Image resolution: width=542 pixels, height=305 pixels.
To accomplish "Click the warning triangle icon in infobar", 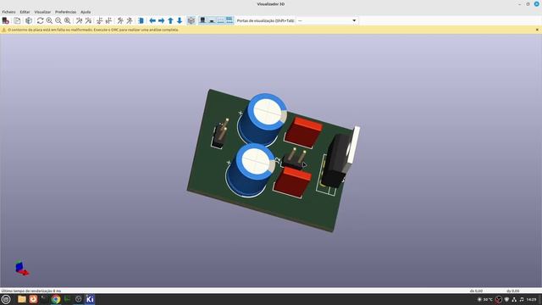I will tap(3, 30).
